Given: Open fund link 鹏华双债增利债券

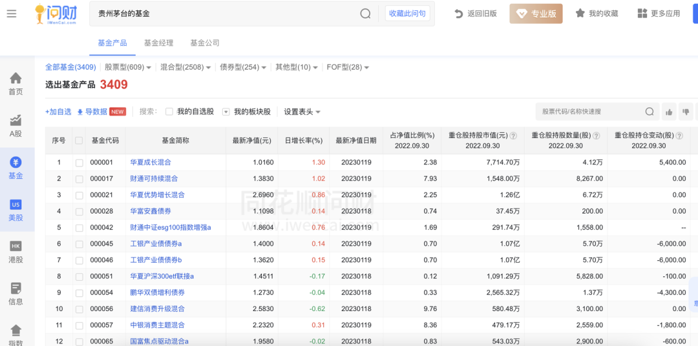Looking at the screenshot, I should pos(157,292).
